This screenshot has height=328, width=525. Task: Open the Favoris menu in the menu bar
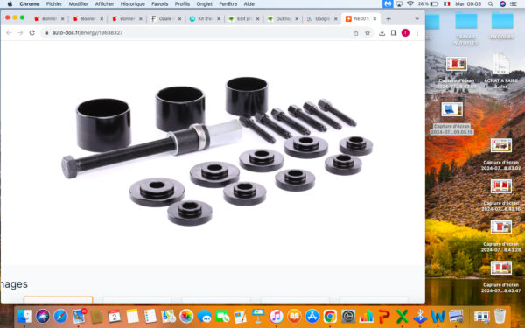[x=160, y=4]
